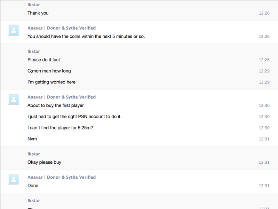Click the 'Thank you' message
The width and height of the screenshot is (278, 209).
pos(38,13)
